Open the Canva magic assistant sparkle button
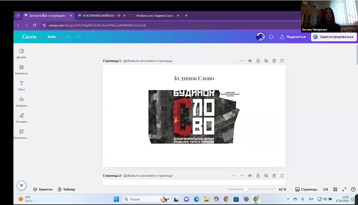The height and width of the screenshot is (205, 358). click(x=21, y=186)
